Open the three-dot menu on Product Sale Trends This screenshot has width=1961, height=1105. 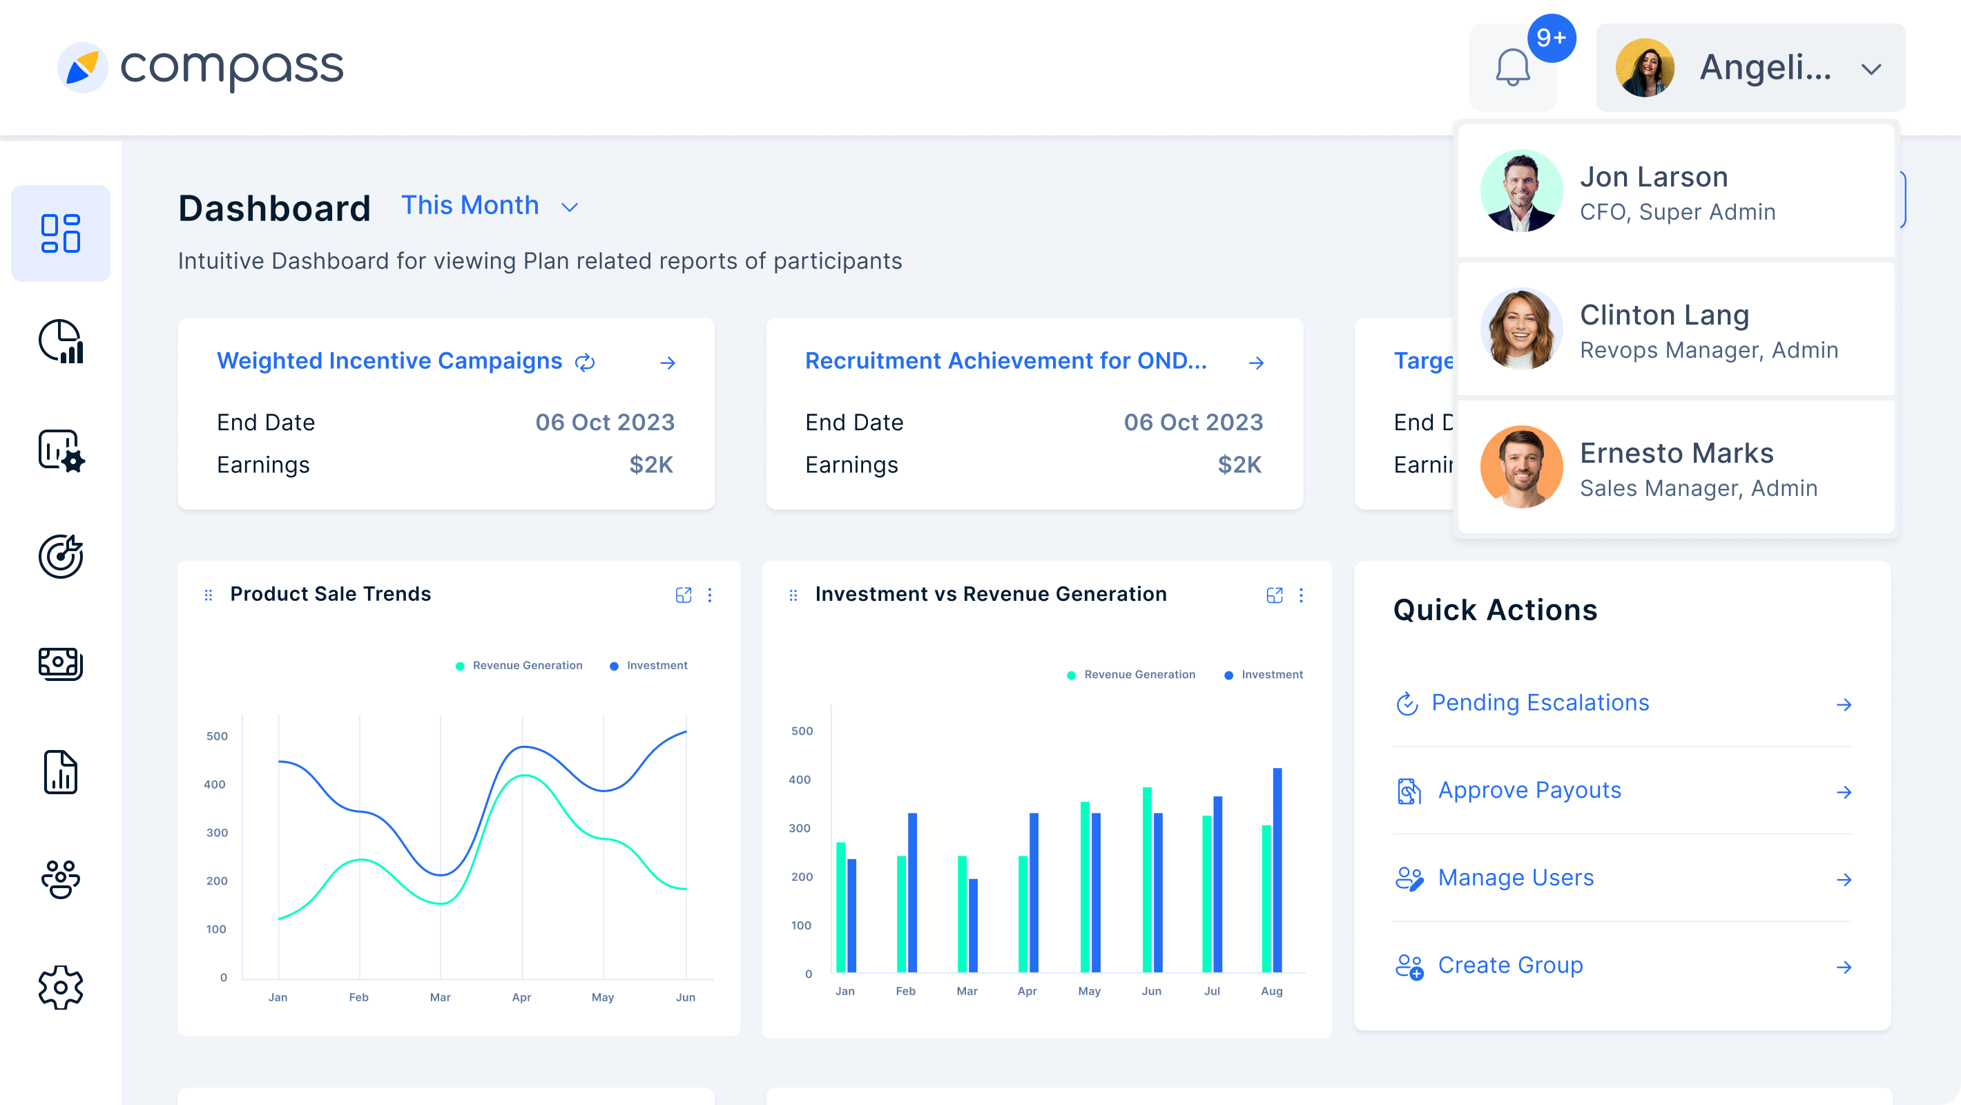711,595
